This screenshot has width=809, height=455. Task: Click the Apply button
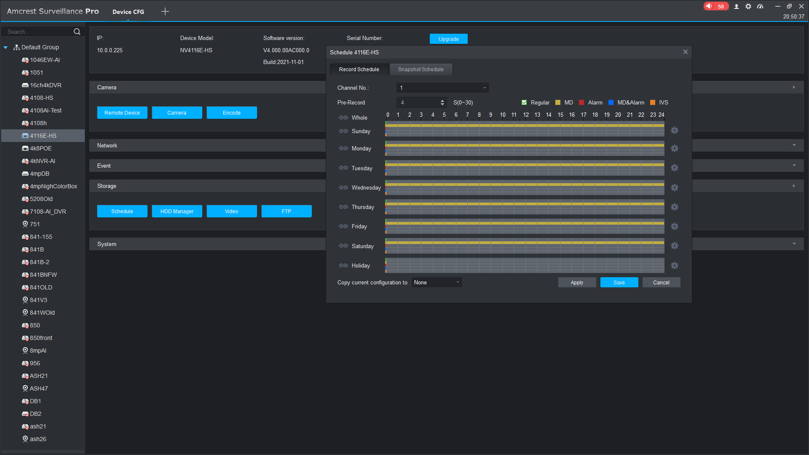click(577, 282)
